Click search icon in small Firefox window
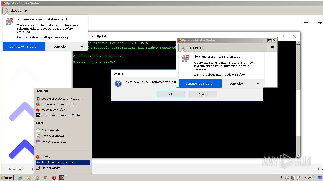The height and width of the screenshot is (181, 323). pyautogui.click(x=183, y=48)
